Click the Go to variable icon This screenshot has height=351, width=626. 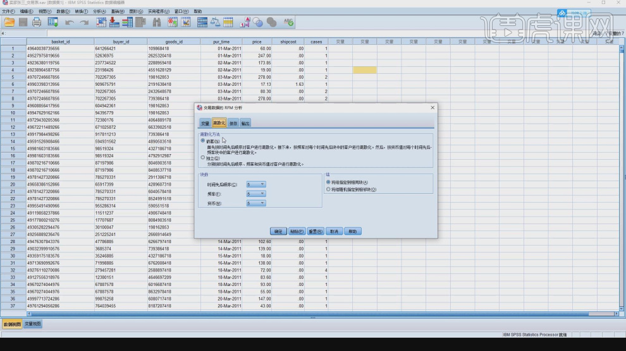coord(114,22)
